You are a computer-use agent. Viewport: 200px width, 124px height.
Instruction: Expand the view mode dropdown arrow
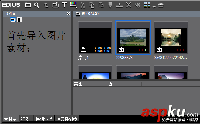coord(154,7)
